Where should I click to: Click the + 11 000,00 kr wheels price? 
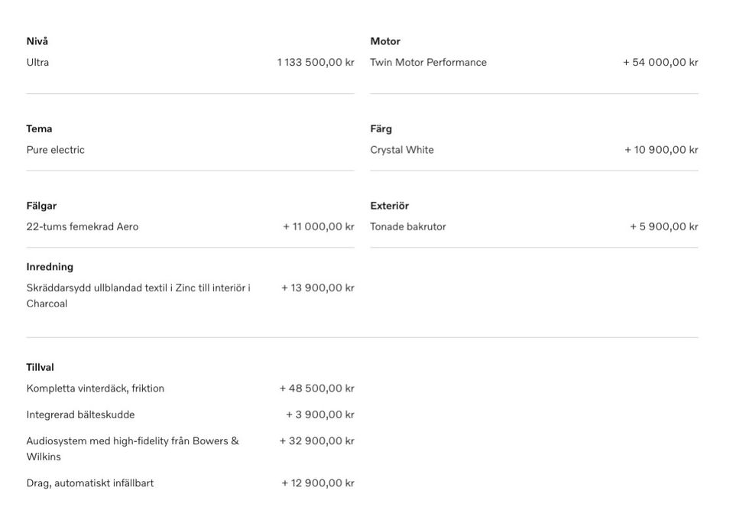pyautogui.click(x=318, y=227)
